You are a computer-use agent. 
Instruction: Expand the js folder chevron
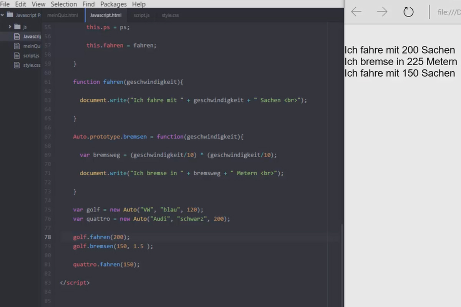click(x=10, y=27)
